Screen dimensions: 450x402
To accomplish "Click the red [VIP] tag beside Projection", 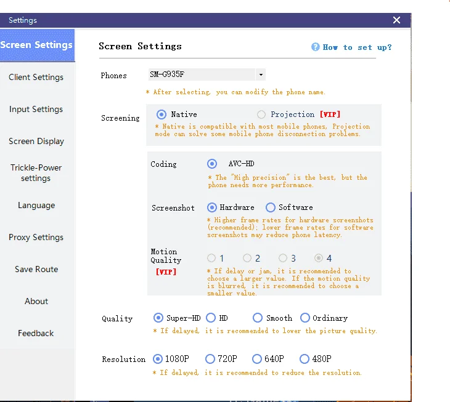I will click(330, 115).
